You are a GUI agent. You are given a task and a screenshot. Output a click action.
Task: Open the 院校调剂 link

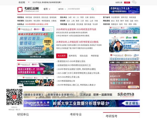coord(29,21)
